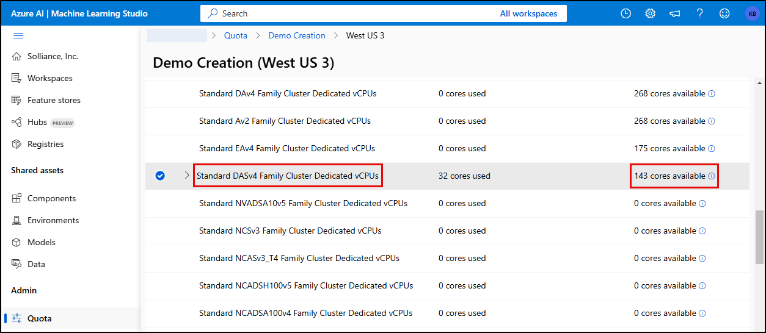Image resolution: width=766 pixels, height=333 pixels.
Task: Click the Models cube icon
Action: coord(16,242)
